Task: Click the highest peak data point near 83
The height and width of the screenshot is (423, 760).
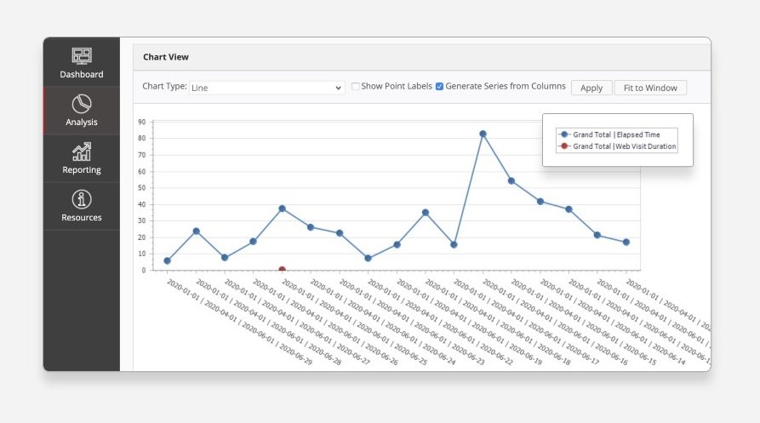Action: point(483,134)
